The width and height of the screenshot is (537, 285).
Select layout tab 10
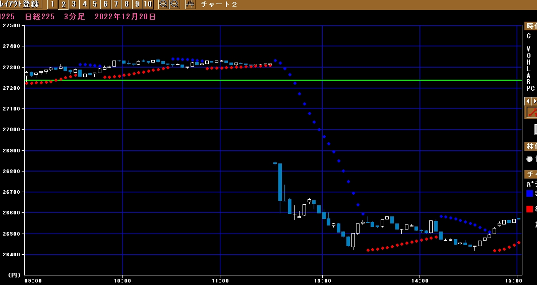click(x=148, y=5)
